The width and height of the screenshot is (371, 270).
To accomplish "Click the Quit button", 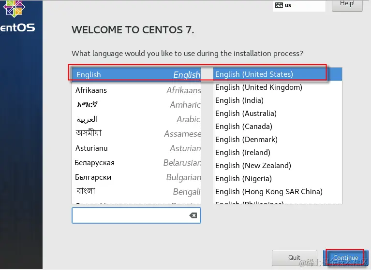I will pos(295,257).
